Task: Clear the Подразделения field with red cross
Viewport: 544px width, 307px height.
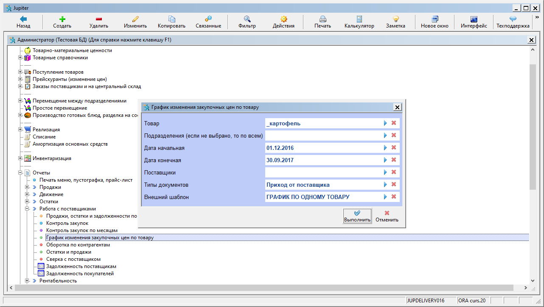Action: coord(394,136)
